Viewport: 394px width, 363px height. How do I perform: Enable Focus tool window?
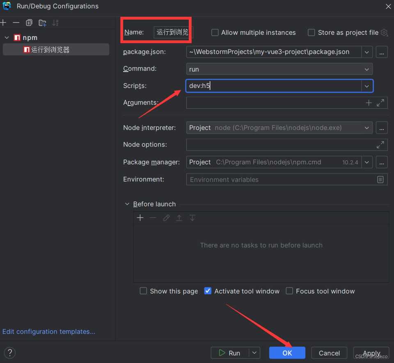[x=289, y=291]
